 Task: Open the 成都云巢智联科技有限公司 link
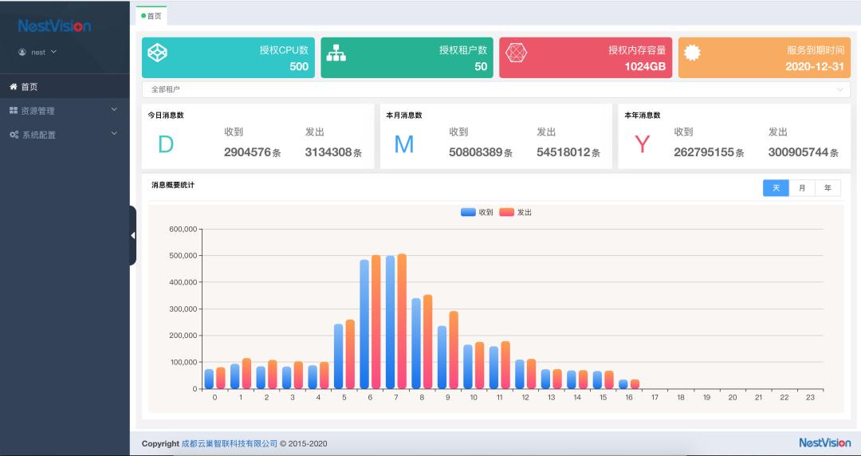[230, 443]
